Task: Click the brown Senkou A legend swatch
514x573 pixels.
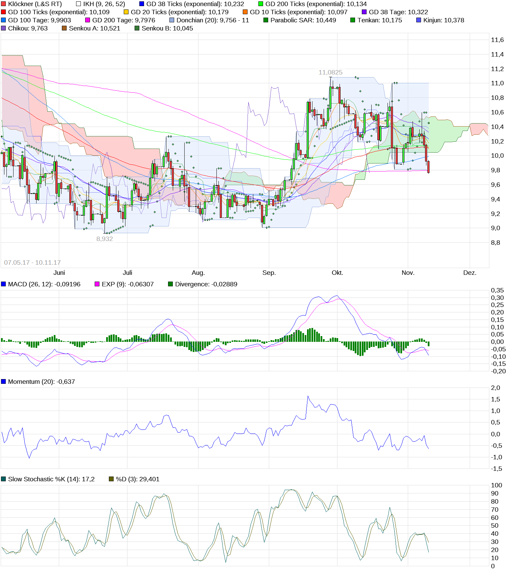Action: point(64,28)
